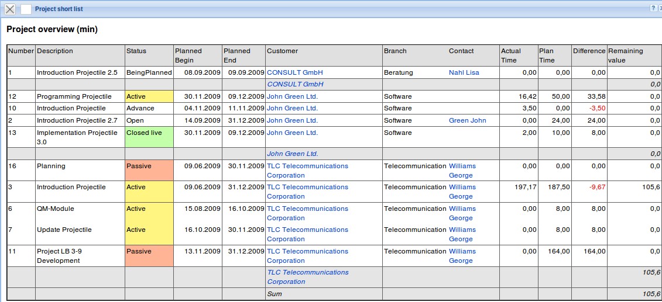This screenshot has height=302, width=662.
Task: Click the Status column header
Action: tap(136, 51)
